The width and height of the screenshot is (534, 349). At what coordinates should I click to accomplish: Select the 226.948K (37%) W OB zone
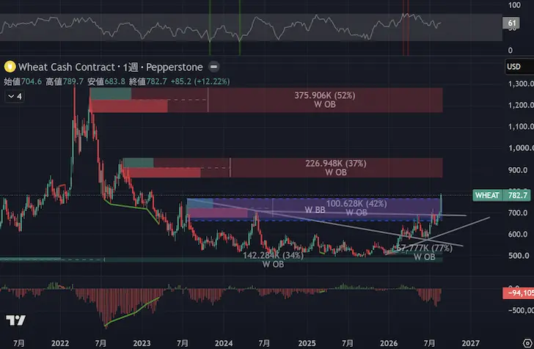(x=335, y=167)
